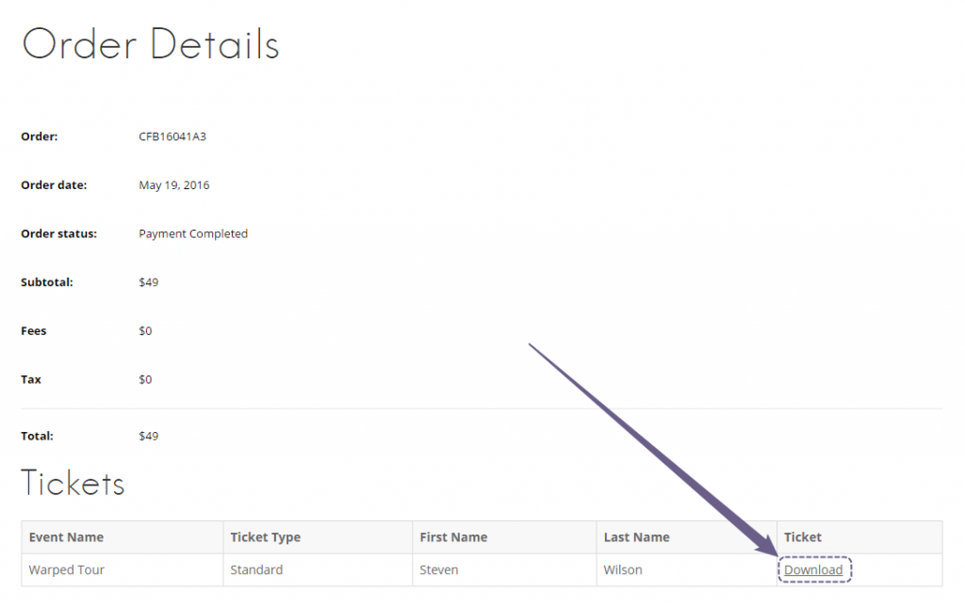Screen dimensions: 965x607
Task: Open the Download ticket link
Action: [x=813, y=570]
